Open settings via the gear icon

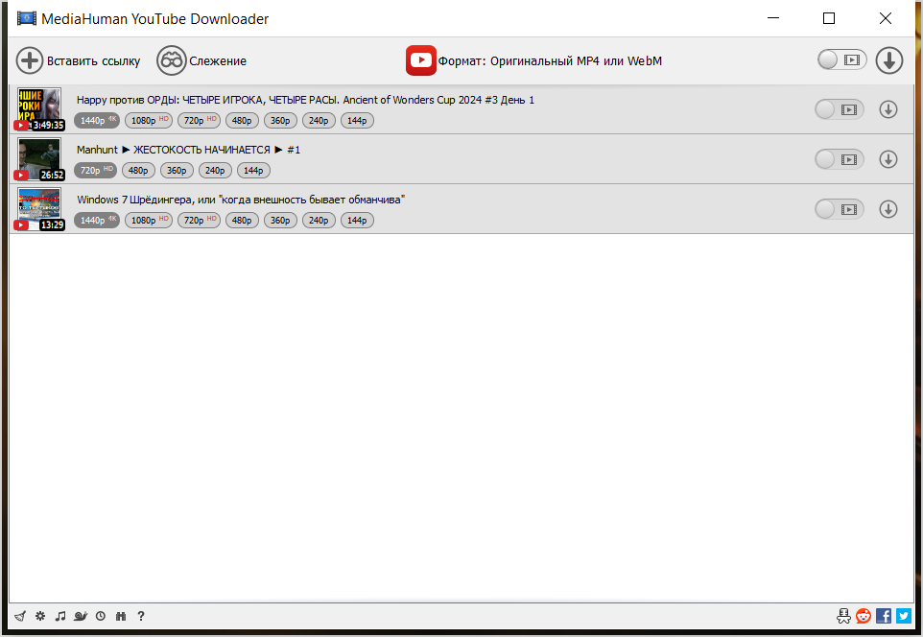click(40, 616)
